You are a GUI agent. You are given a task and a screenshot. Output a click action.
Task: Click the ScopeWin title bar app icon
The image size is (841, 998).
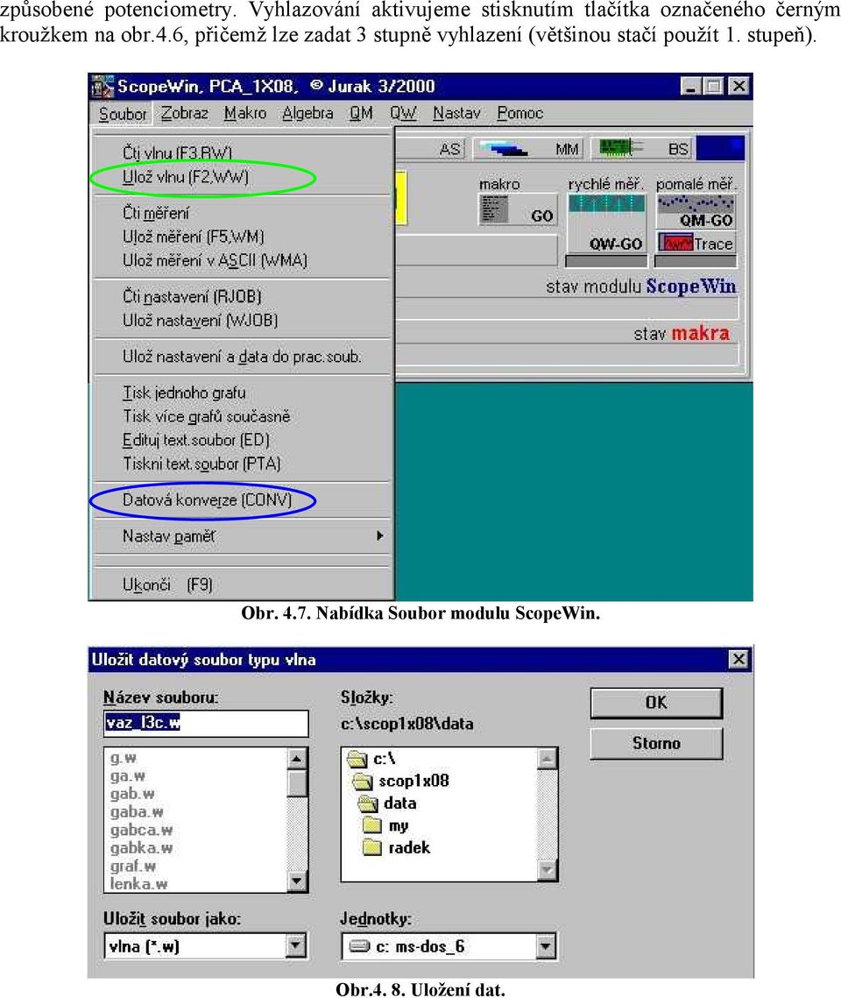point(102,86)
